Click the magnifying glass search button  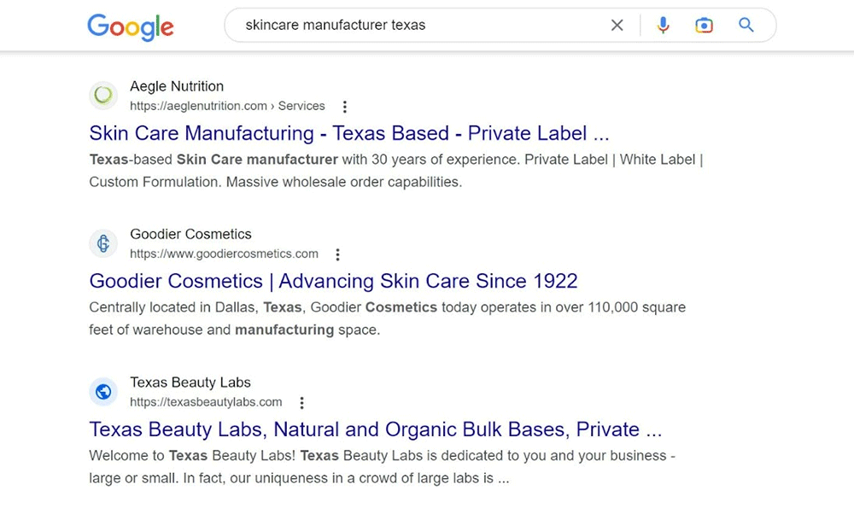pos(746,26)
